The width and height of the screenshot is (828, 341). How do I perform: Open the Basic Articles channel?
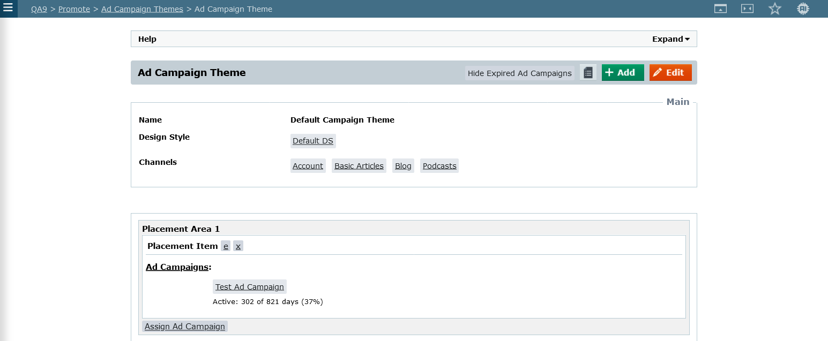coord(359,166)
